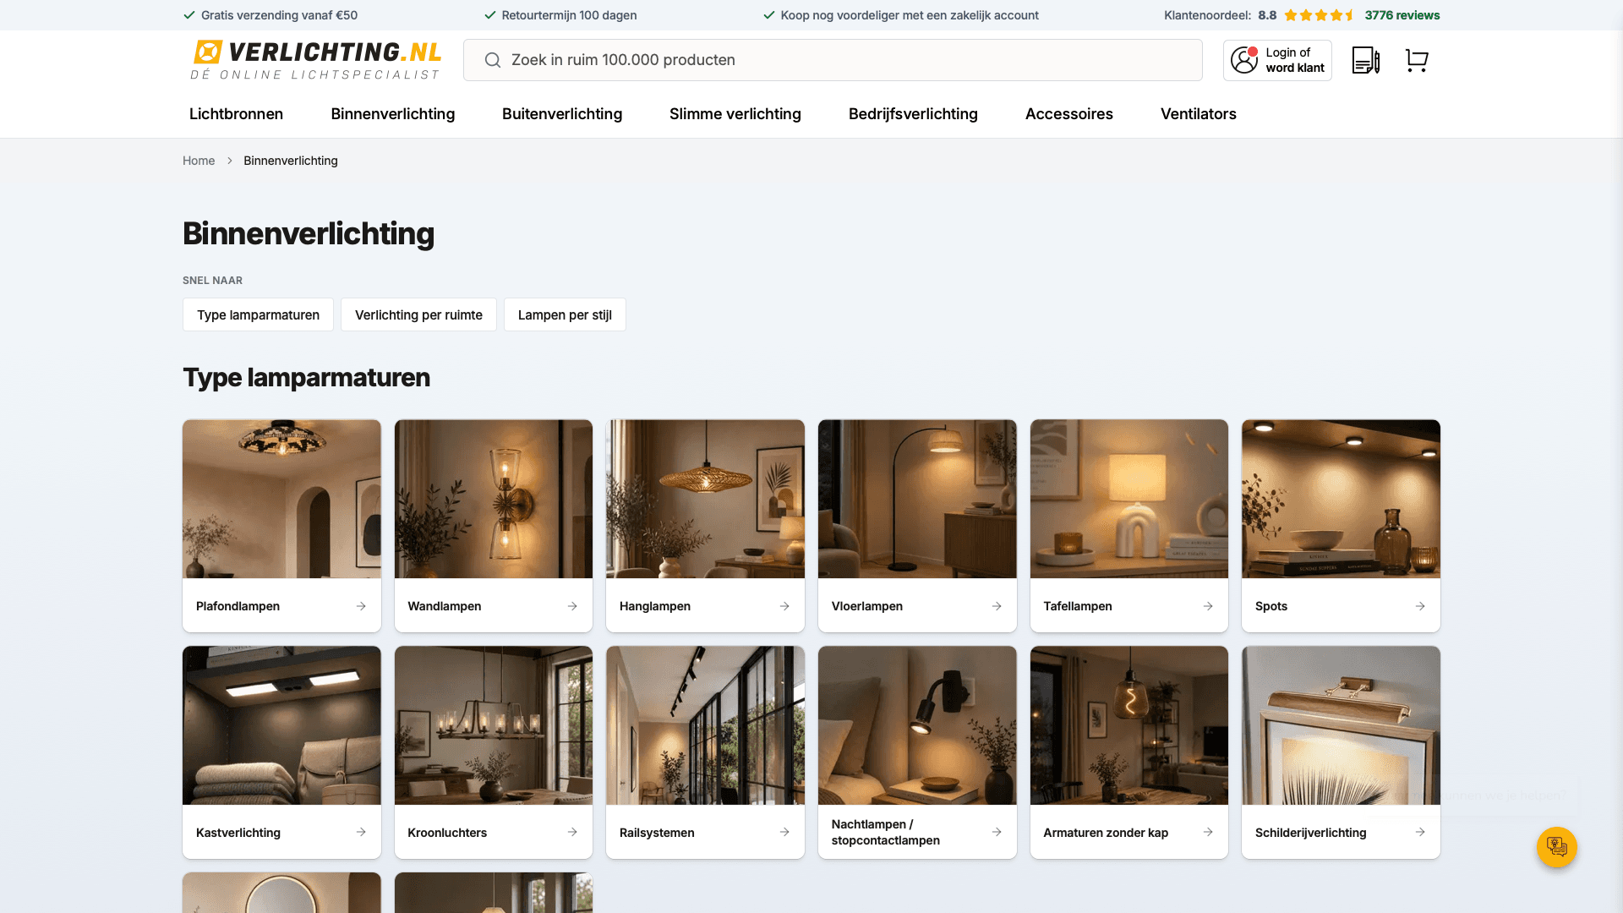This screenshot has width=1623, height=913.
Task: Click 'Gratis verzending vanaf €50' text
Action: click(279, 15)
